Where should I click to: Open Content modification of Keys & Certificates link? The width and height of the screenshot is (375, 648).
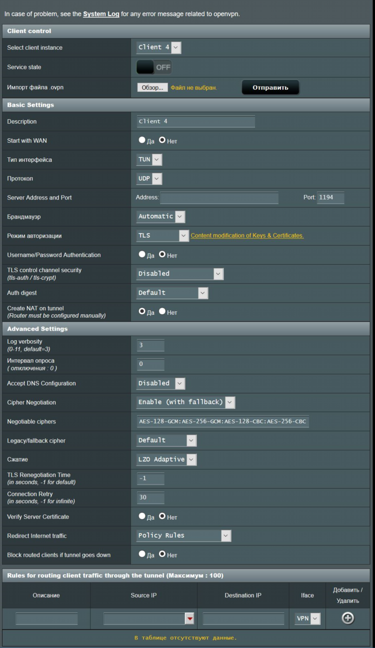pyautogui.click(x=247, y=236)
